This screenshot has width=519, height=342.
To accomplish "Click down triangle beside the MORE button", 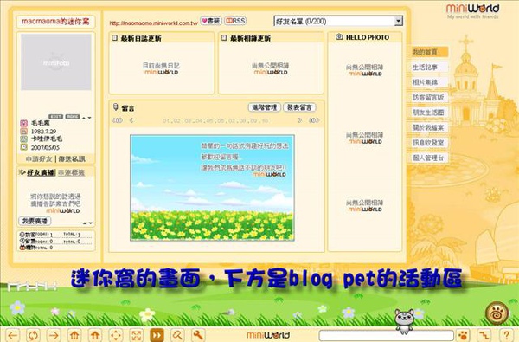I will click(89, 118).
